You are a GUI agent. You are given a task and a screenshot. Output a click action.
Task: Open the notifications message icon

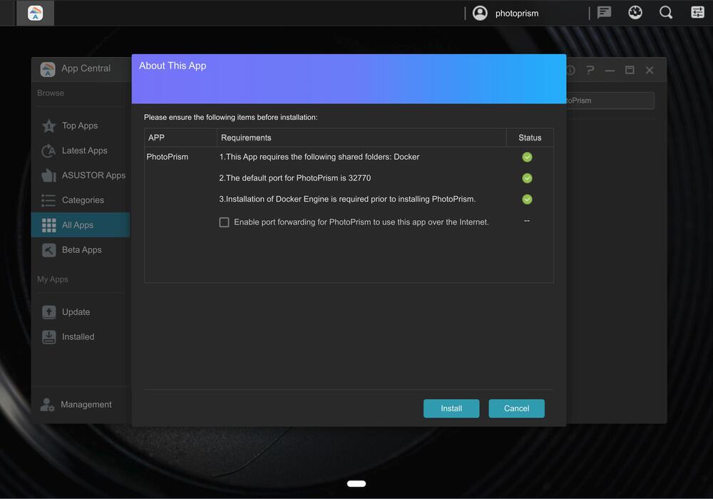coord(604,12)
